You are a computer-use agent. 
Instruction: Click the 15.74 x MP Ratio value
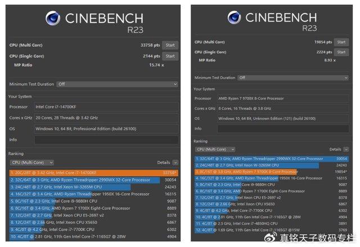pos(156,65)
